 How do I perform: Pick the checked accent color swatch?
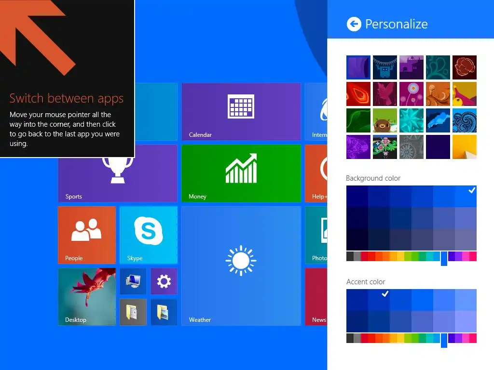379,300
